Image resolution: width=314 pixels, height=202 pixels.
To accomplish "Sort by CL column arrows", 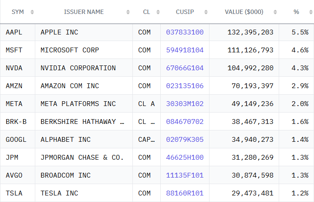I will [158, 12].
